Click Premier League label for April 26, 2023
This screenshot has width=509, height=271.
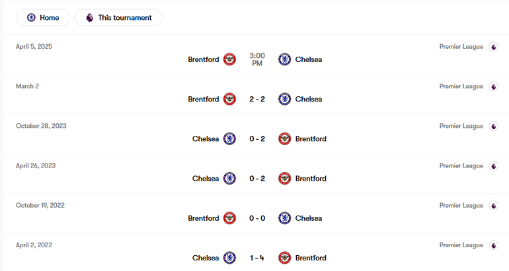(x=461, y=166)
